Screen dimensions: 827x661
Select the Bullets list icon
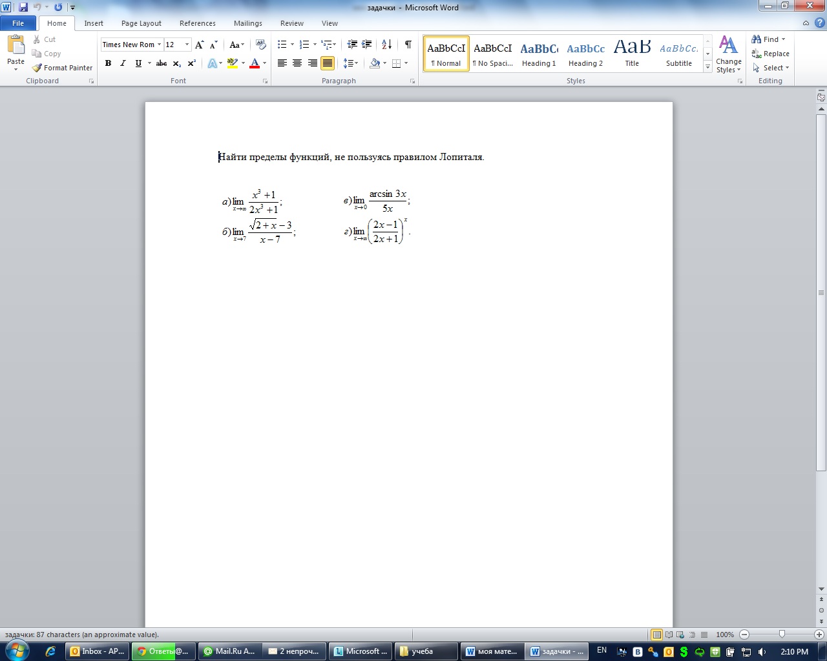[x=282, y=45]
